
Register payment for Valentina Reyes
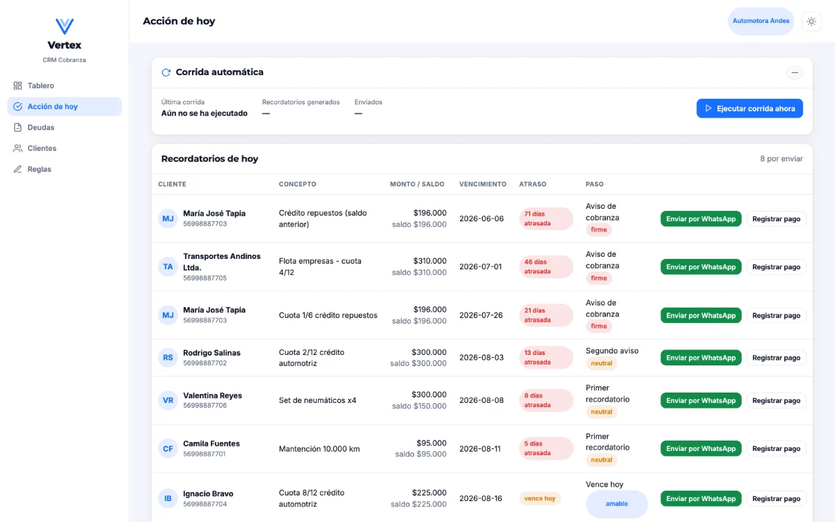coord(777,400)
